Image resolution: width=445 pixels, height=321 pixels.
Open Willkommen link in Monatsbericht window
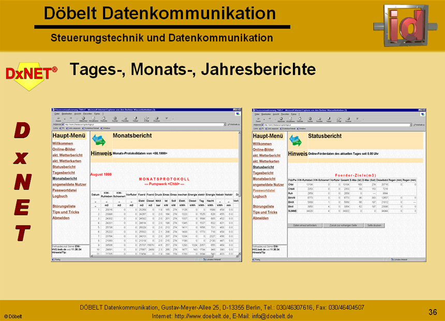tap(63, 143)
